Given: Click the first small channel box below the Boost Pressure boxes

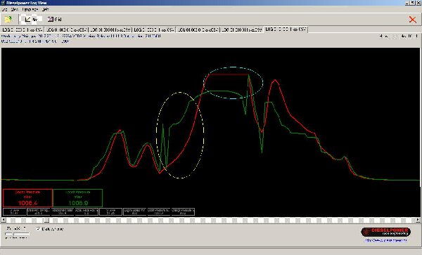Looking at the screenshot, I should [x=15, y=211].
